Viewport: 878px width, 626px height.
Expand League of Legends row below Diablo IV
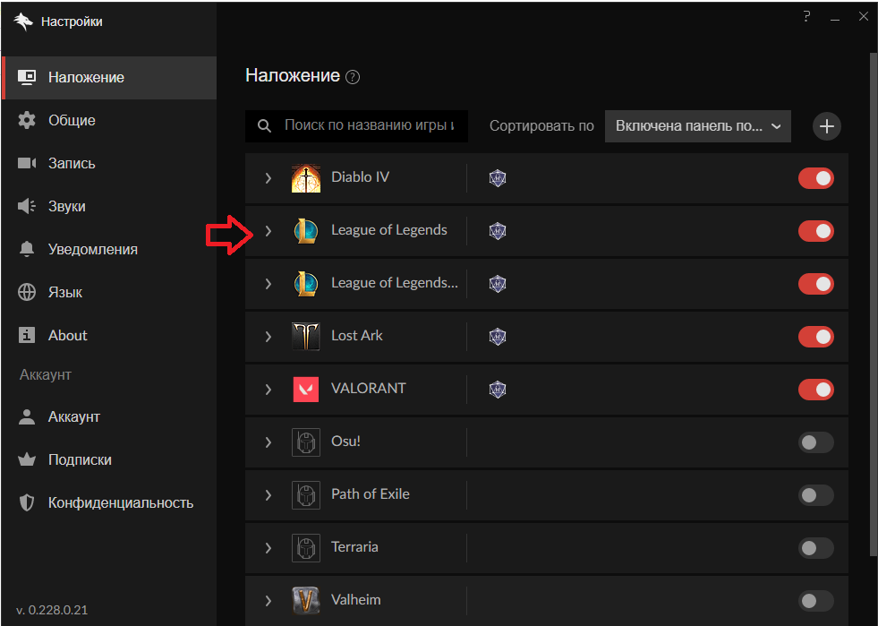point(269,231)
